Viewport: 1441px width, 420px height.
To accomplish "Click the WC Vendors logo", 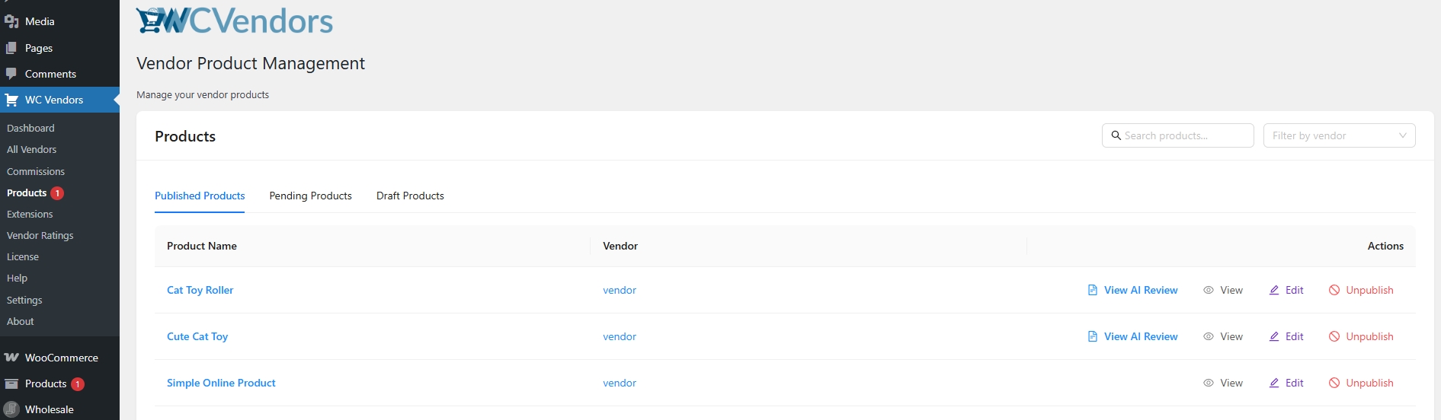I will pos(235,21).
